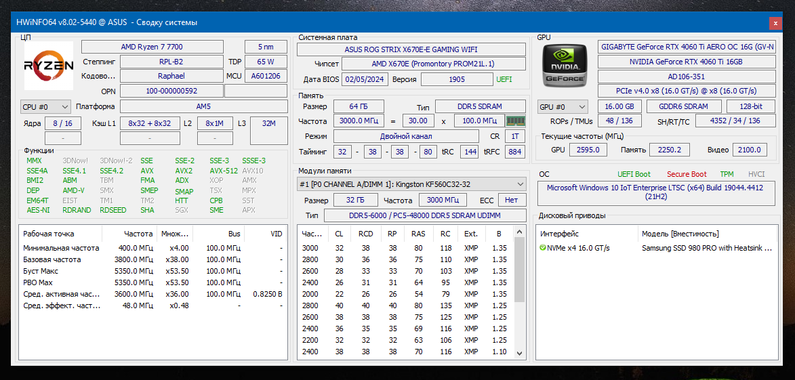Click the green memory module icon
Viewport: 795px width, 380px height.
(516, 121)
